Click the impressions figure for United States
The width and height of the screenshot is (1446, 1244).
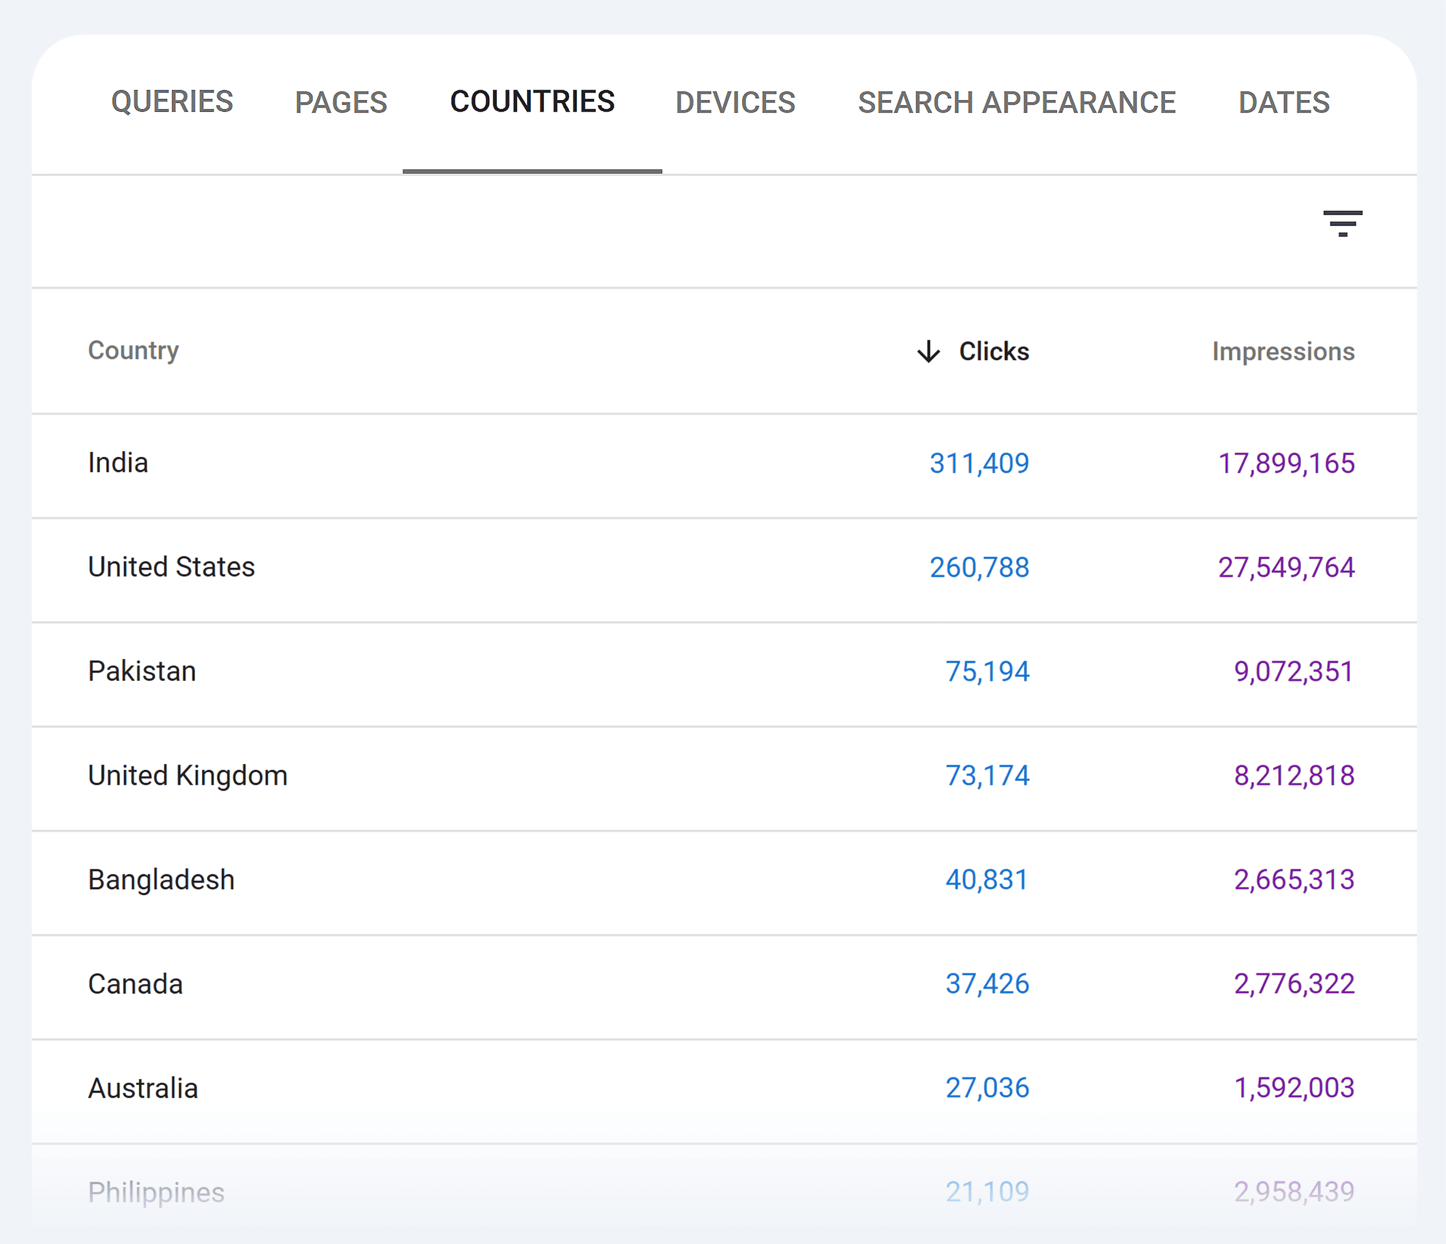tap(1287, 567)
